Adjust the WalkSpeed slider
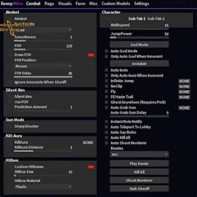Screen dimensions: 197x197 tap(139, 29)
